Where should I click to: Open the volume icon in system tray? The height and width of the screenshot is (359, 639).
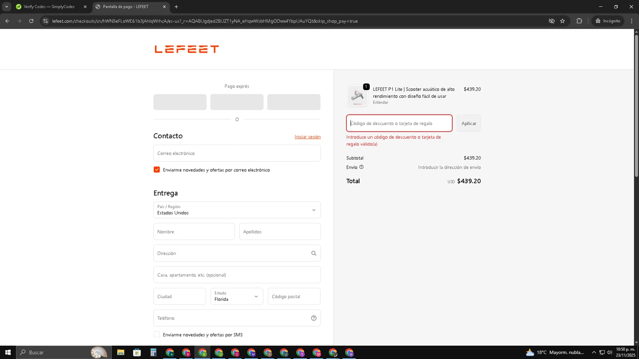tap(610, 352)
